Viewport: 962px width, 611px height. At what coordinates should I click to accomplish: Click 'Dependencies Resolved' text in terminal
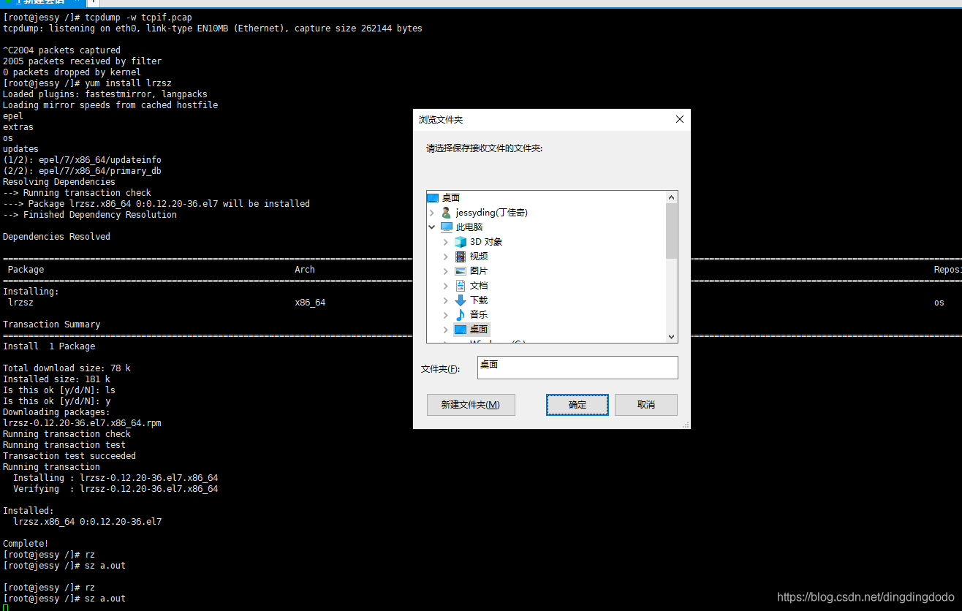(x=56, y=237)
